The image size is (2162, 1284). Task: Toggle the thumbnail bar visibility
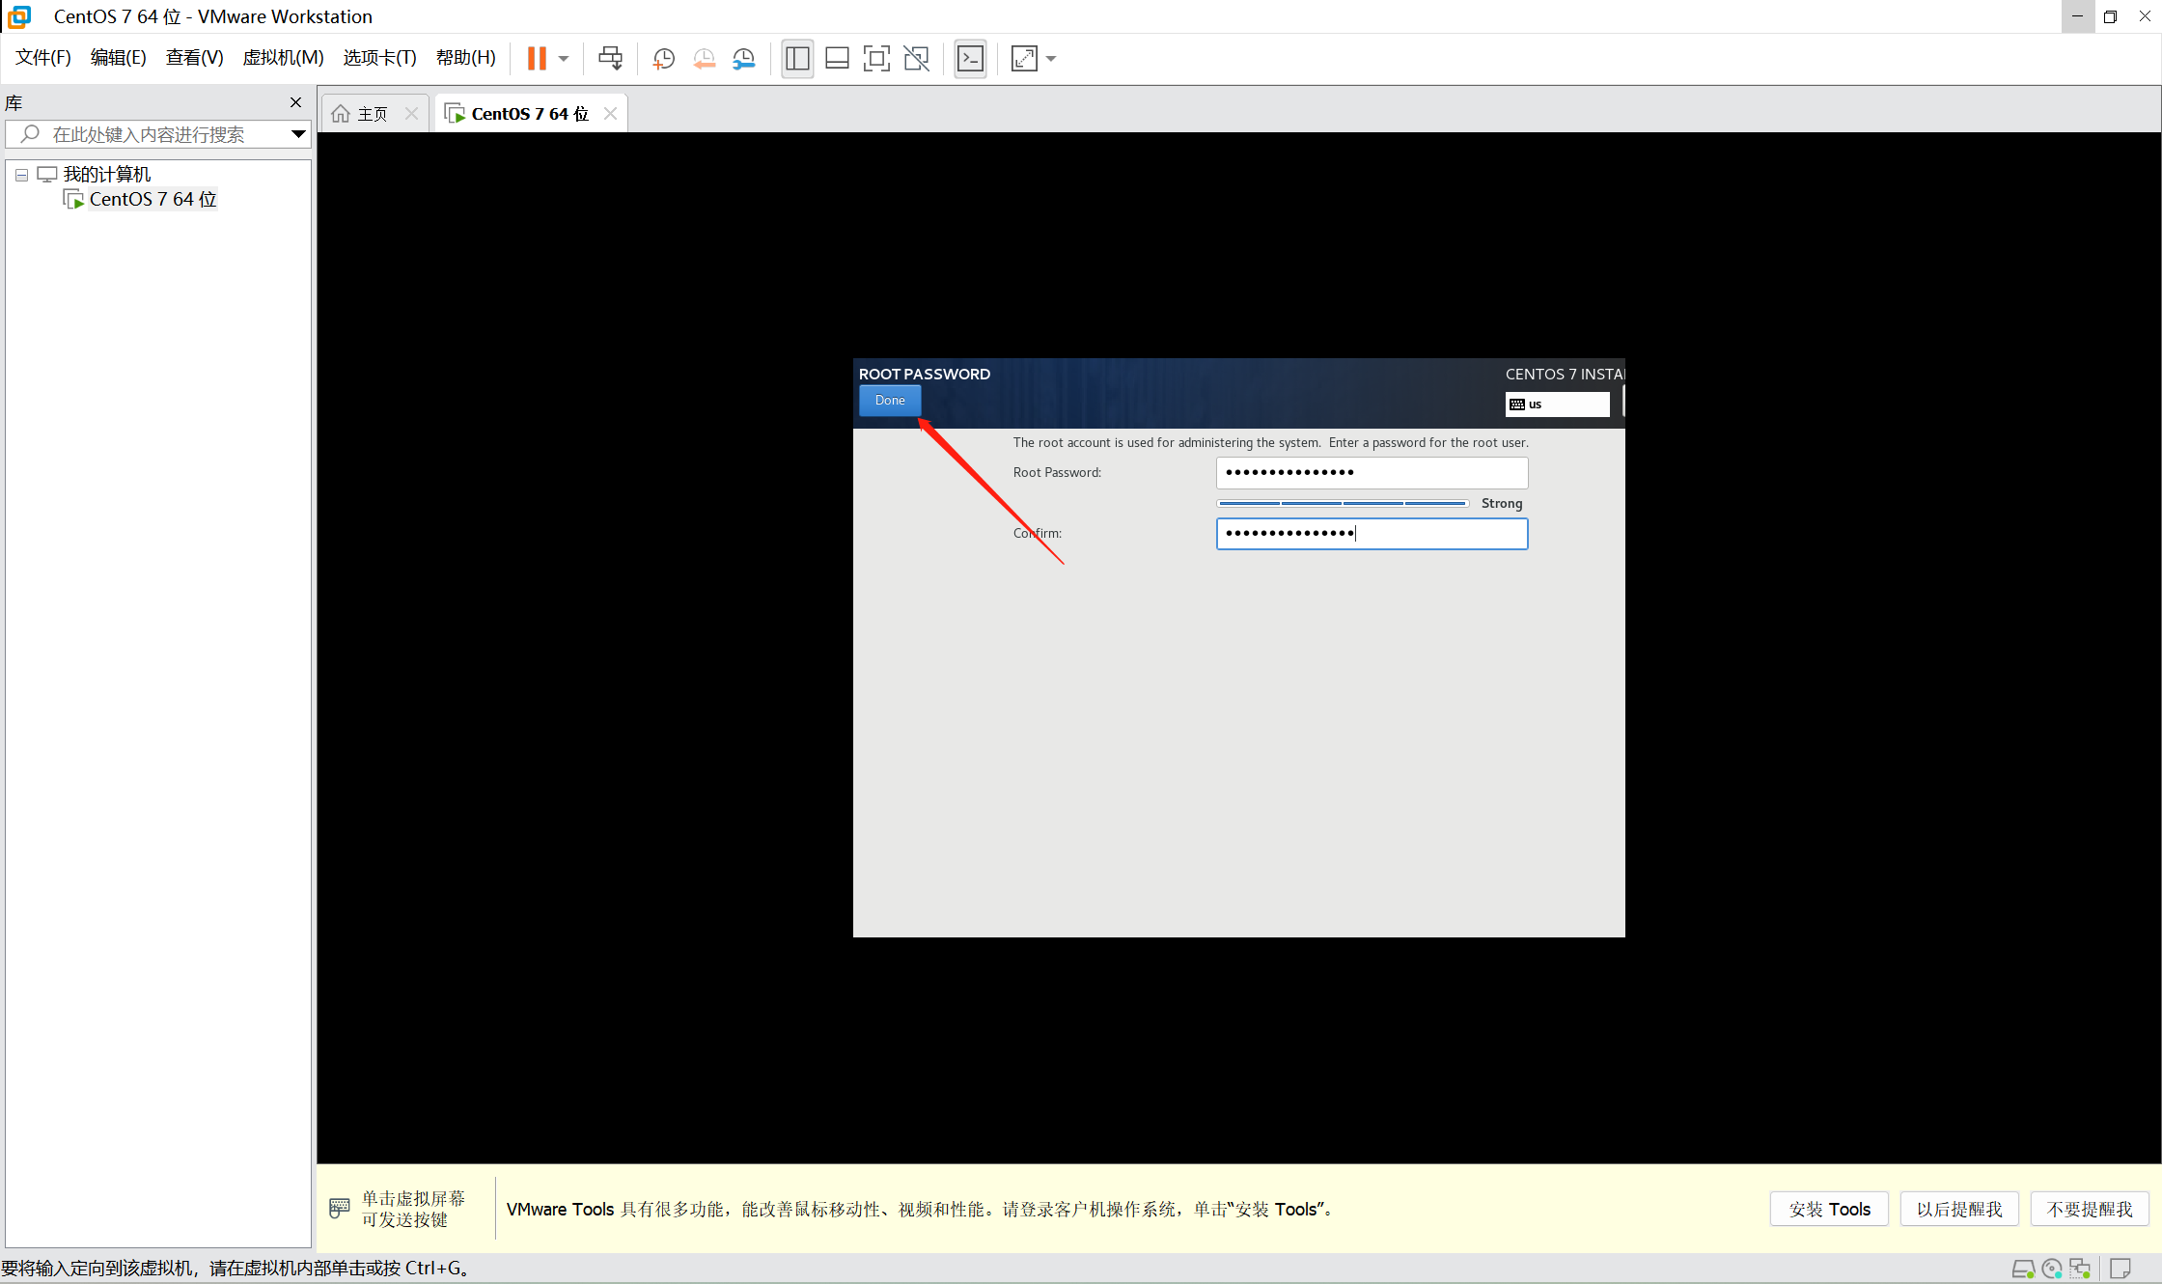(x=837, y=58)
